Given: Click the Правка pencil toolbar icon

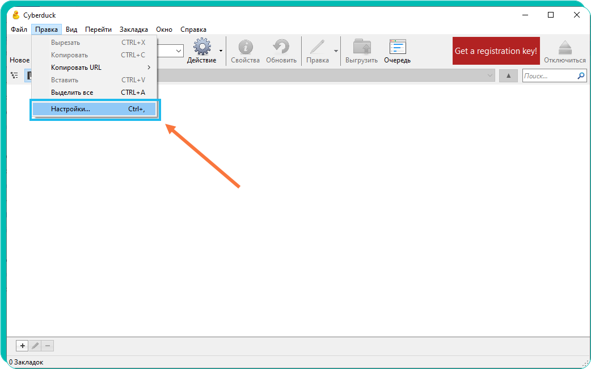Looking at the screenshot, I should tap(317, 47).
